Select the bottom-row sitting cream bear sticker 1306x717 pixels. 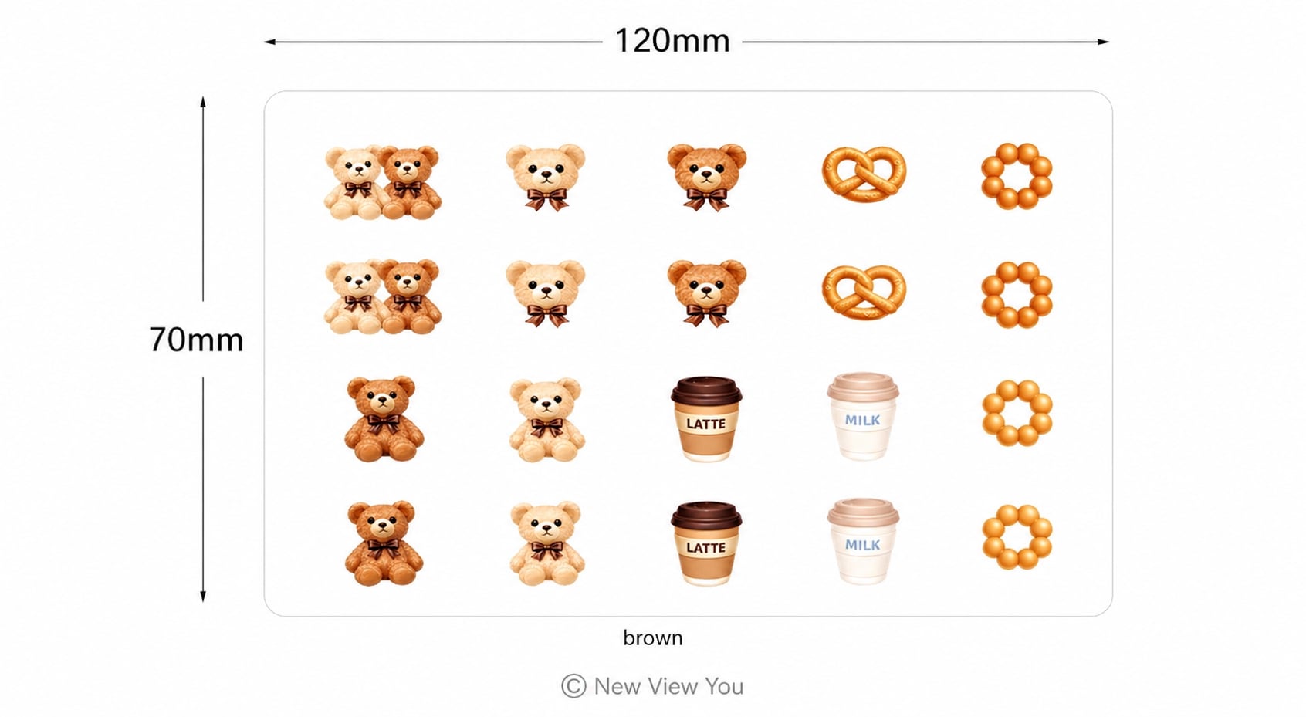pyautogui.click(x=546, y=543)
